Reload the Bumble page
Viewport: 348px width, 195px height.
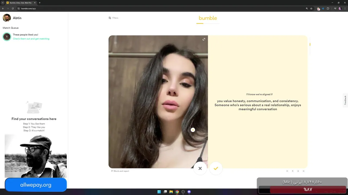[13, 8]
